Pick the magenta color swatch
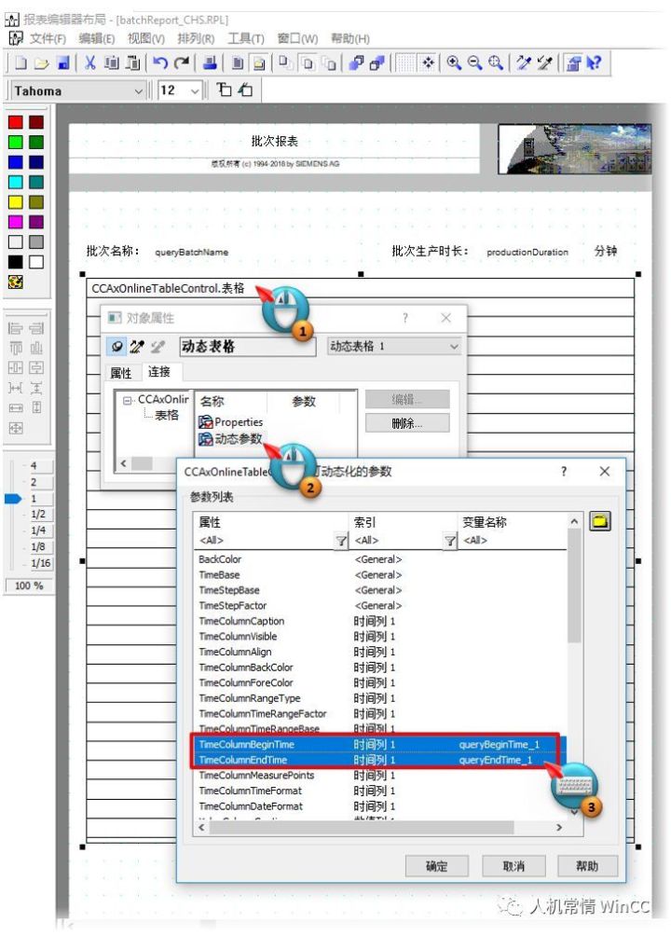 point(16,222)
